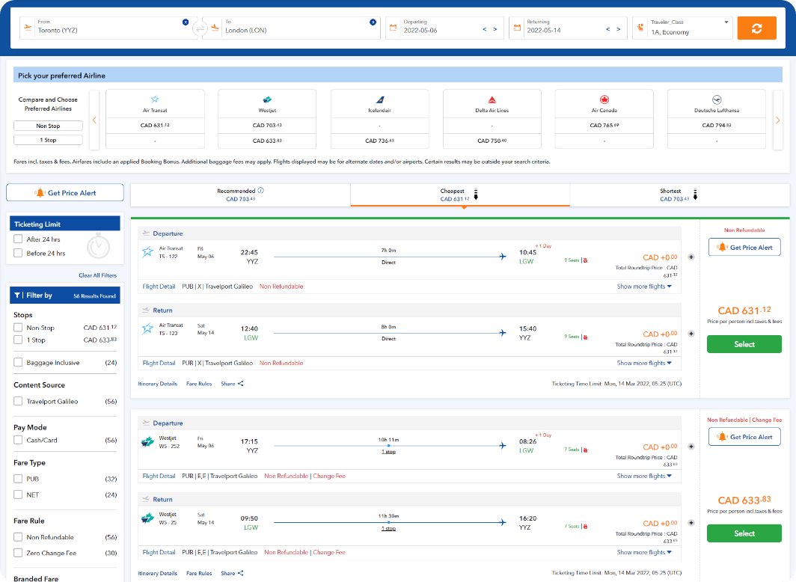Switch to the Recommended tab
Image resolution: width=796 pixels, height=582 pixels.
(241, 194)
